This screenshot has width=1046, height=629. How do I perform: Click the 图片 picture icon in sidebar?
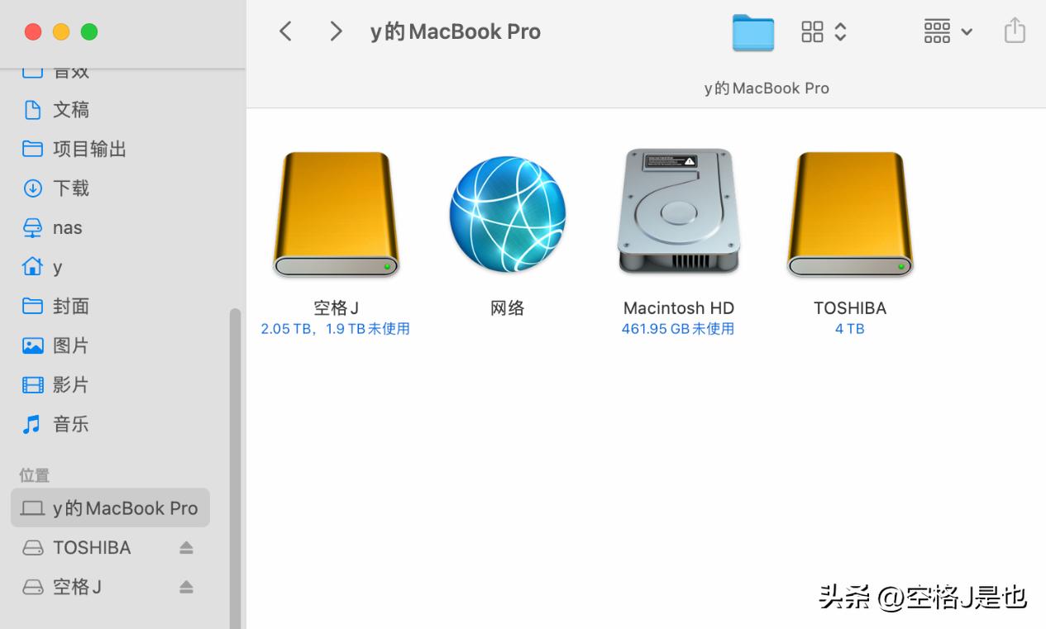coord(32,345)
